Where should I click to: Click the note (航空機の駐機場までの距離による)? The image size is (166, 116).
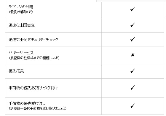click(x=34, y=58)
